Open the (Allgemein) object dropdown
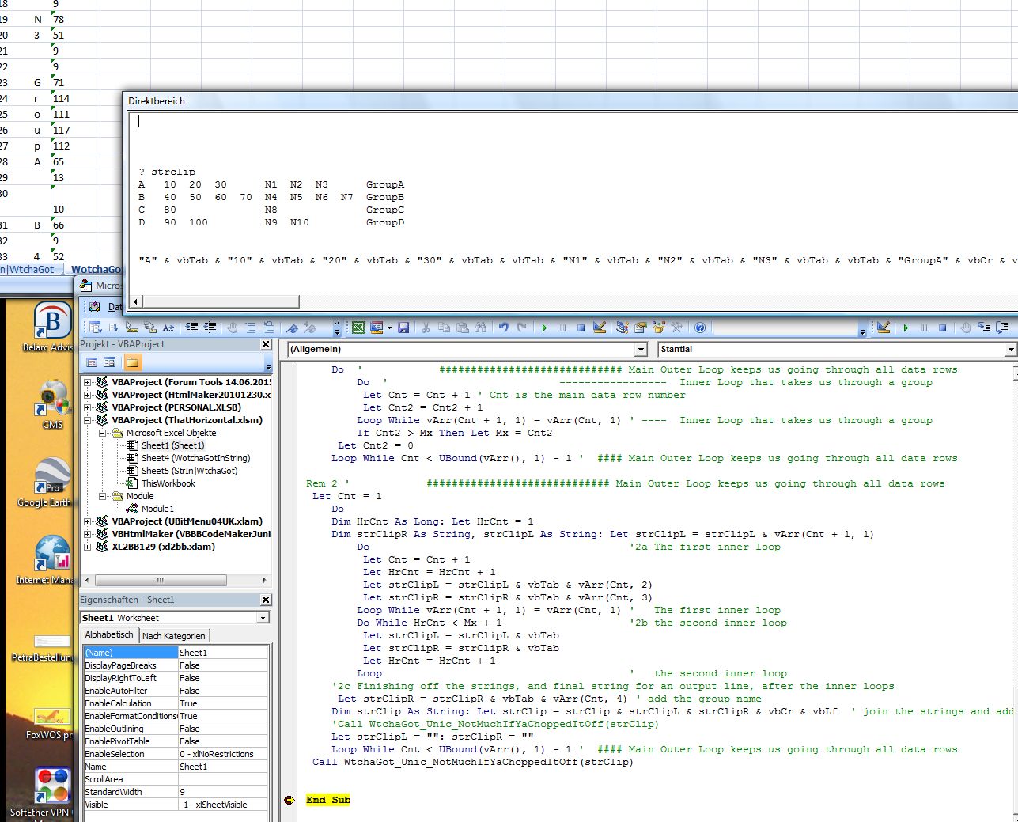 click(x=641, y=350)
